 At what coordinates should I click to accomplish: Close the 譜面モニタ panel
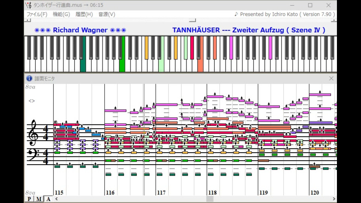[x=331, y=79]
